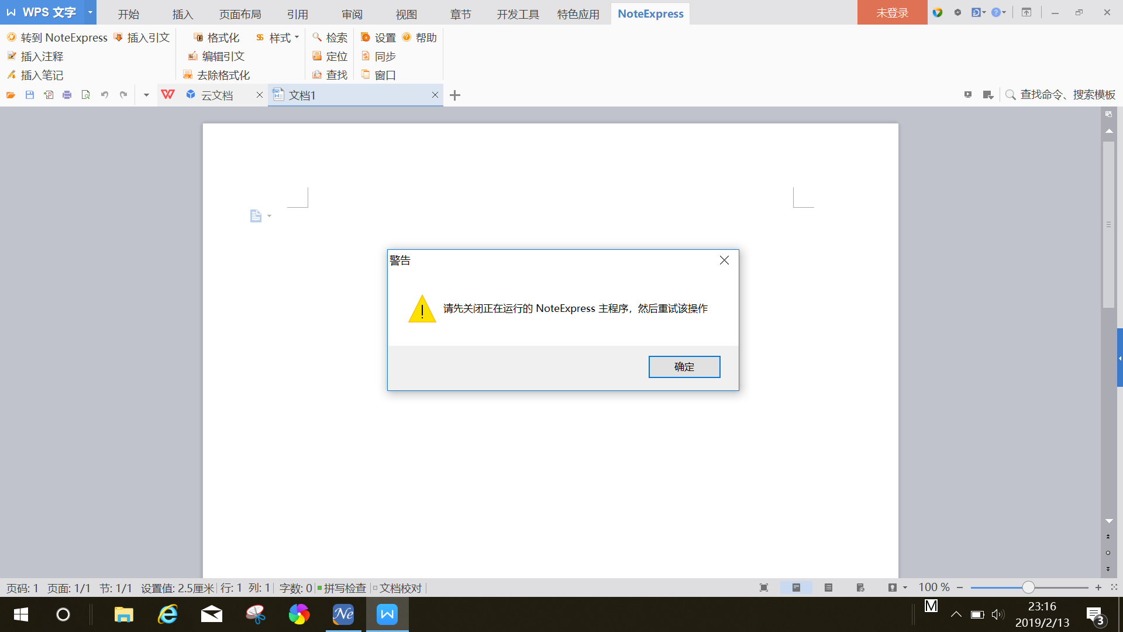1123x632 pixels.
Task: Click the undo arrow icon
Action: (x=105, y=95)
